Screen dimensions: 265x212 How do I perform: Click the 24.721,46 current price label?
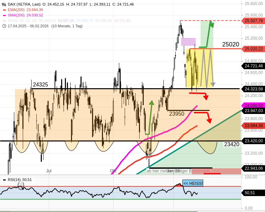pyautogui.click(x=253, y=66)
